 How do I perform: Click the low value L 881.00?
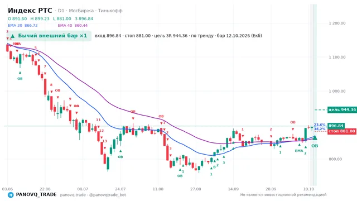62,18
